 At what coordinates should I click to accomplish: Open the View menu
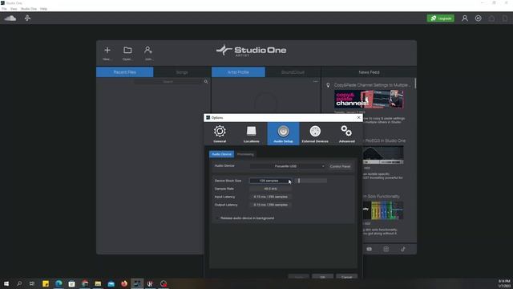click(14, 9)
